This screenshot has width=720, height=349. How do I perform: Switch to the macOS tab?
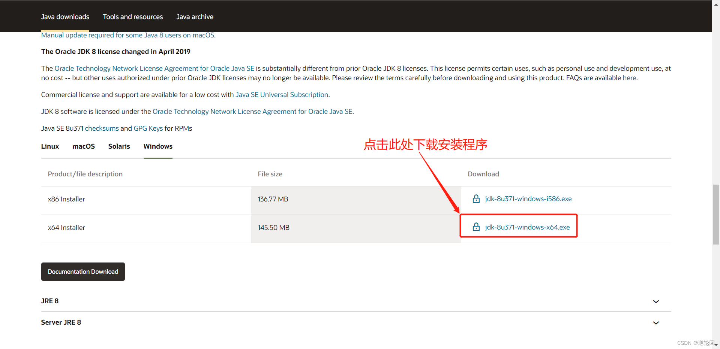point(84,146)
